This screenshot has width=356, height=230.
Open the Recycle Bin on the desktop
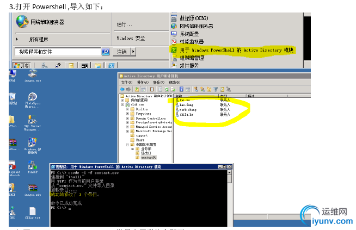(13, 98)
